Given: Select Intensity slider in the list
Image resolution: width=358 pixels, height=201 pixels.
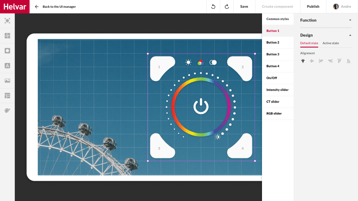Looking at the screenshot, I should click(278, 90).
